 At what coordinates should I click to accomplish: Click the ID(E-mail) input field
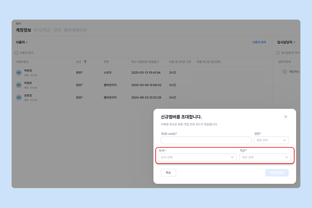[x=206, y=140]
